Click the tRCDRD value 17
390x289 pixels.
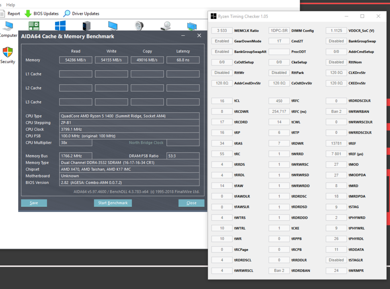pos(222,122)
